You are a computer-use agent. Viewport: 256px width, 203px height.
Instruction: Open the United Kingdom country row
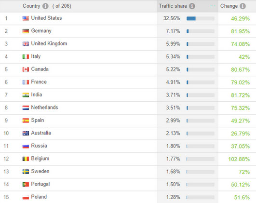pyautogui.click(x=128, y=44)
